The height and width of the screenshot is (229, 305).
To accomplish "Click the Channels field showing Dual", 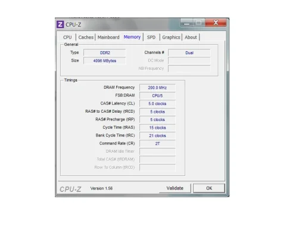I will [x=189, y=52].
